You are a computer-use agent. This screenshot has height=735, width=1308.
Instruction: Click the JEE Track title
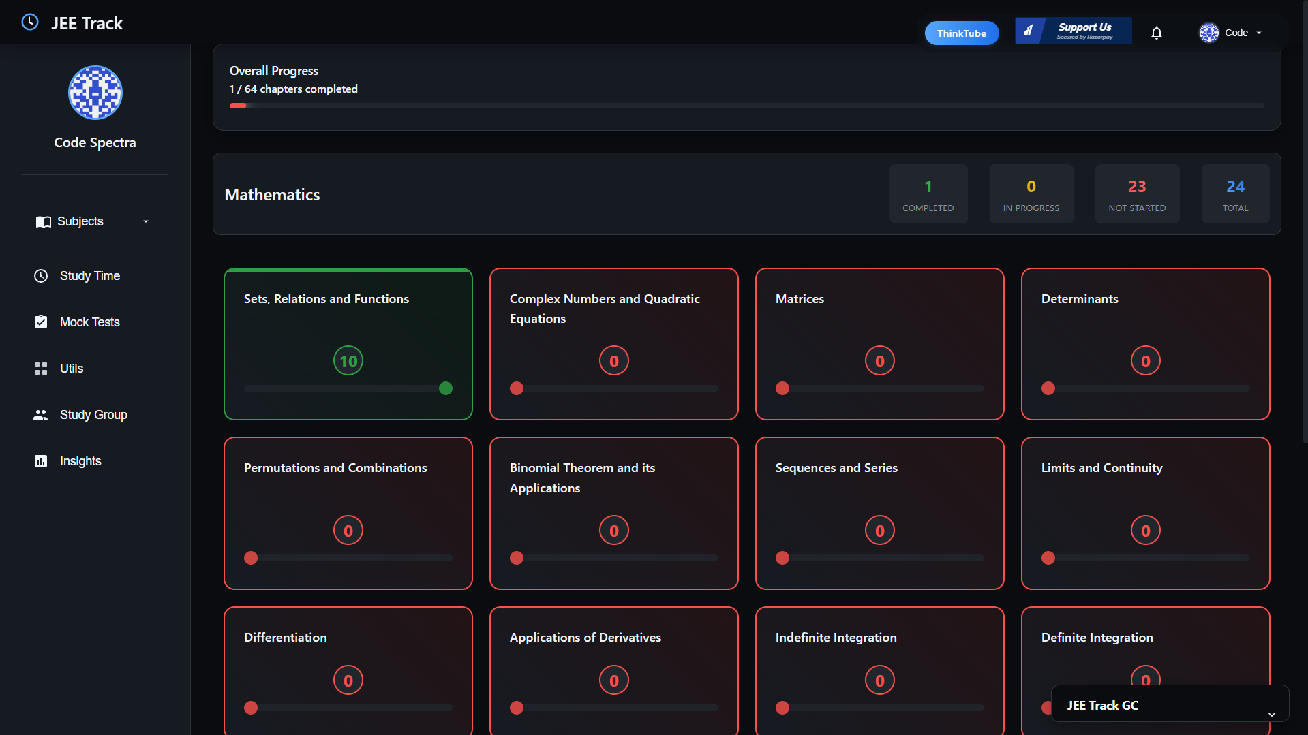[x=87, y=23]
